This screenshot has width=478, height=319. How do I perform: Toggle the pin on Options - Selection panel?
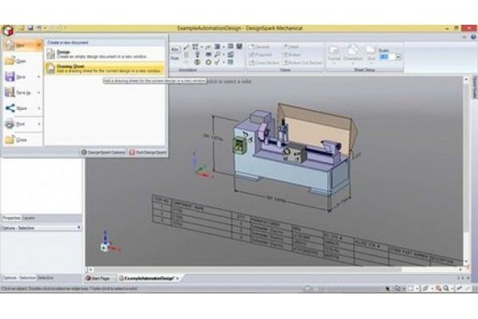coord(79,227)
